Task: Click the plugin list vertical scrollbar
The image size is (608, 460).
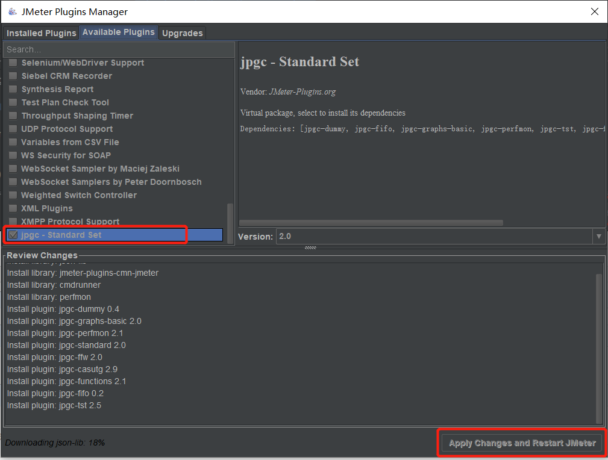Action: point(230,223)
